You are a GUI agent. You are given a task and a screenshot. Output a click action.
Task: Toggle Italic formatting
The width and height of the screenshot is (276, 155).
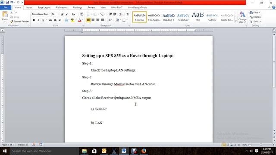point(38,20)
